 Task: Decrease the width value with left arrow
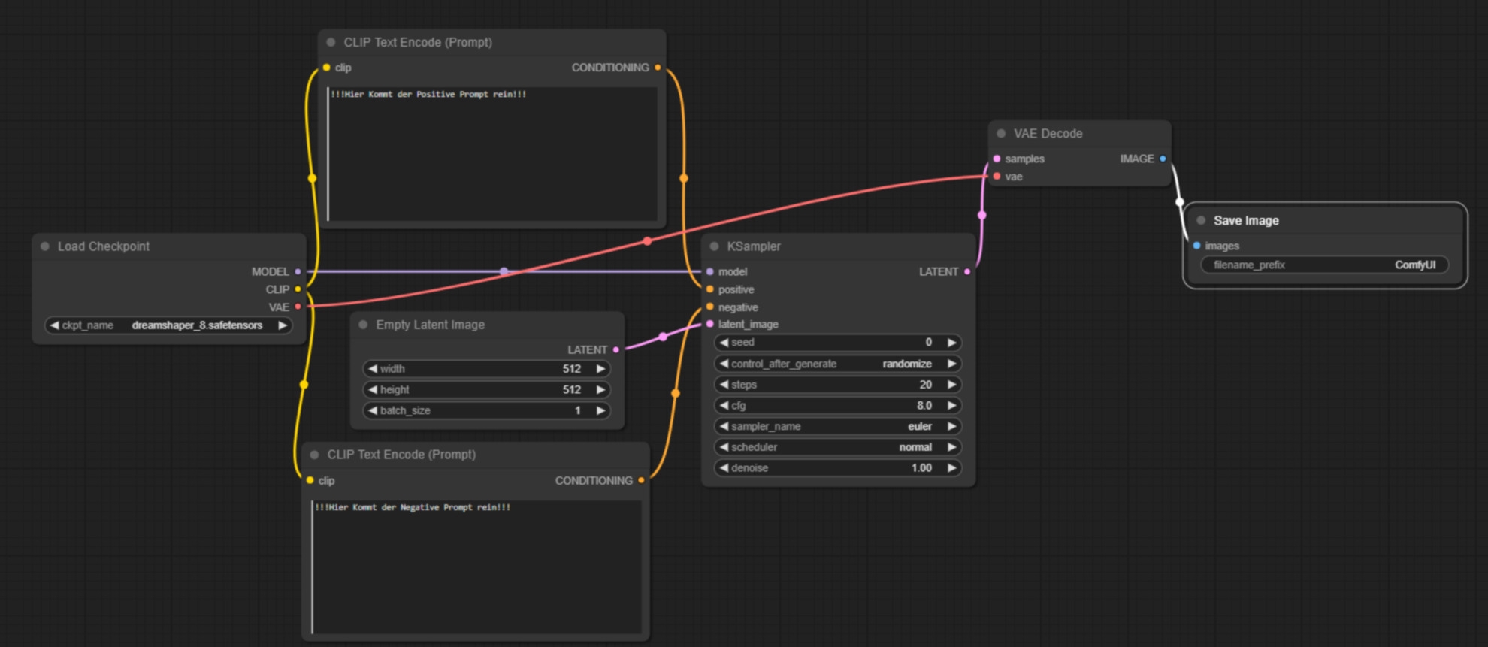point(373,369)
